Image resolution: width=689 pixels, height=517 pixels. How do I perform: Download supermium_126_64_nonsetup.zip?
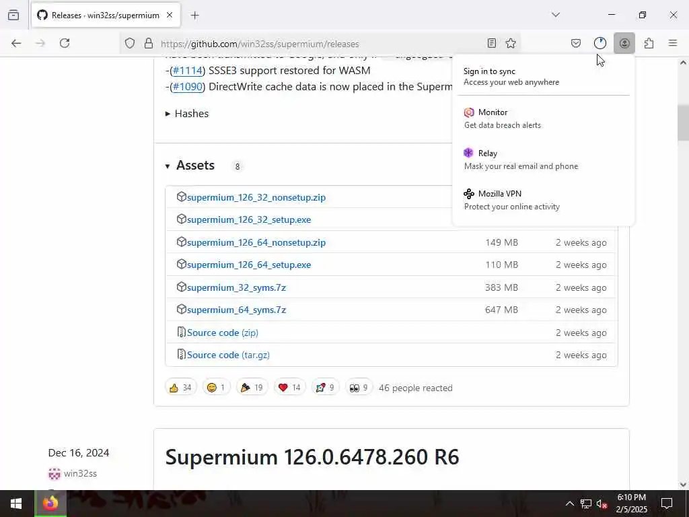click(256, 242)
